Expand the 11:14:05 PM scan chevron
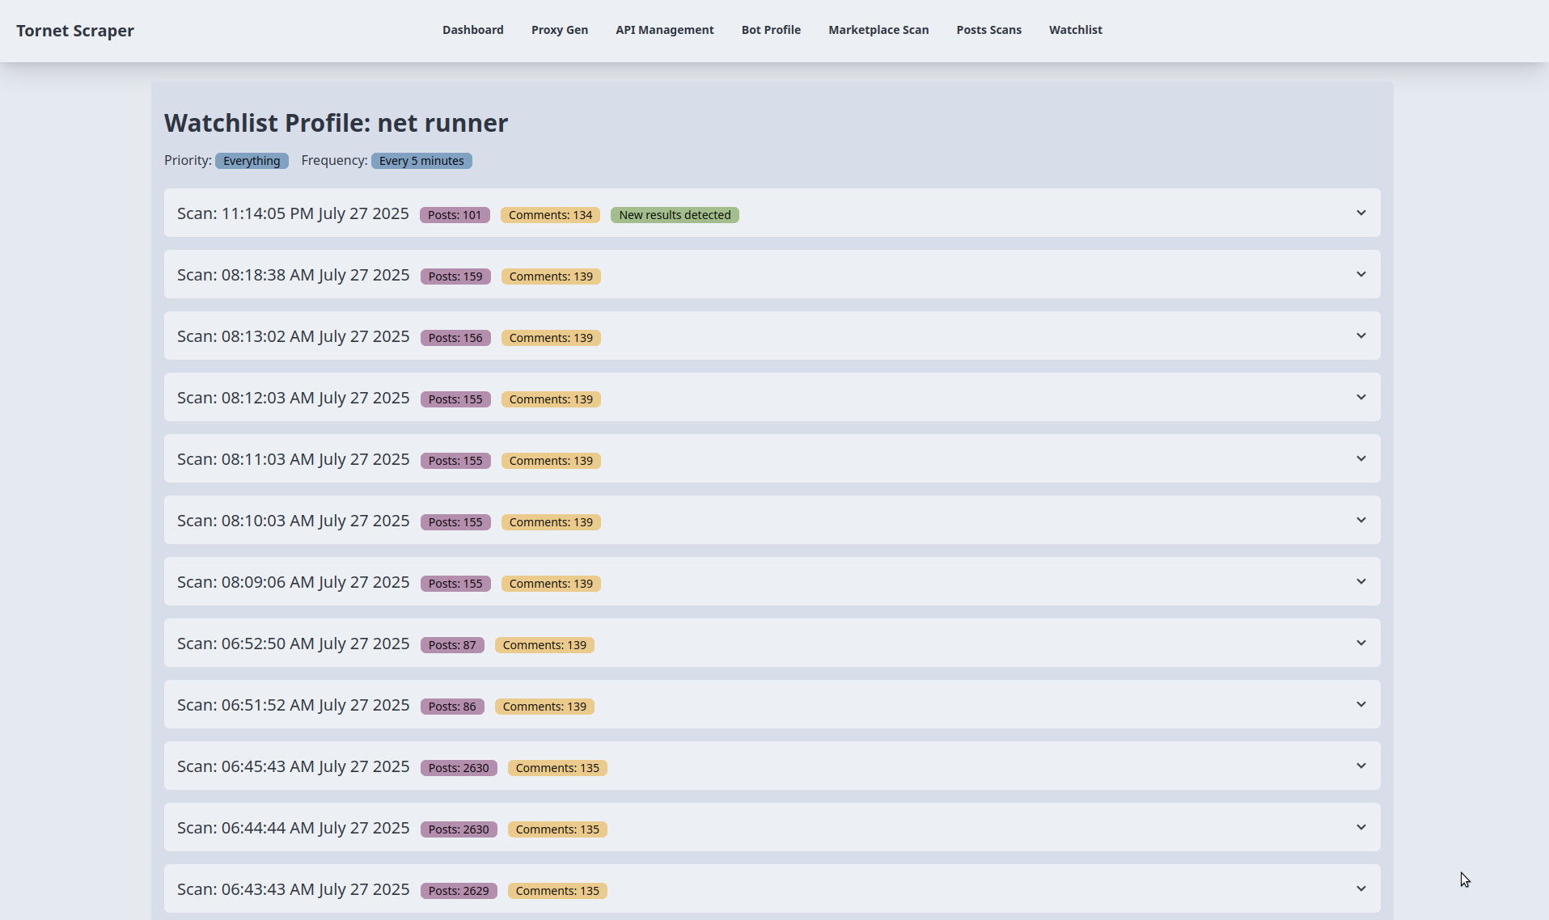 (1361, 213)
